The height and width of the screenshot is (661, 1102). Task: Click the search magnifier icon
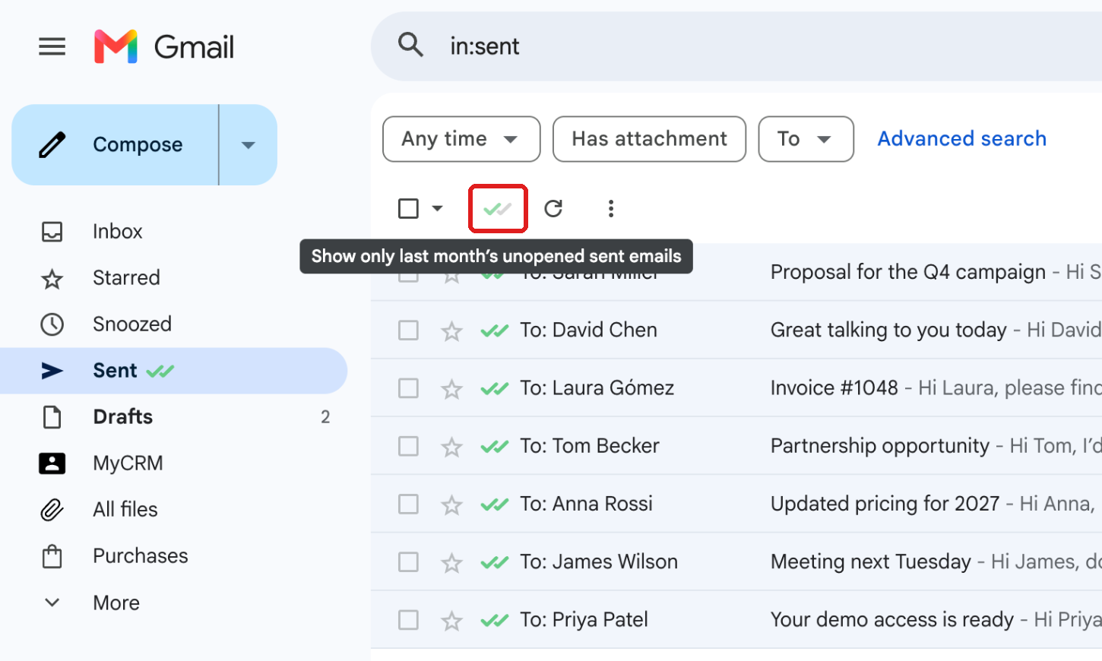[x=410, y=46]
